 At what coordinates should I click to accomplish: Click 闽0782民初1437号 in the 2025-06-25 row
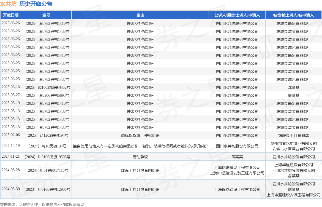coord(47,79)
